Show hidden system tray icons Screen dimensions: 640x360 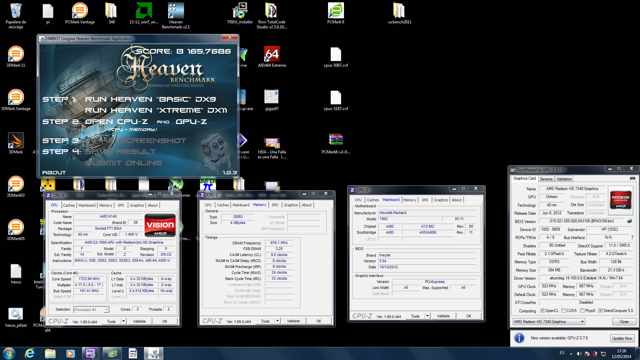(x=571, y=354)
